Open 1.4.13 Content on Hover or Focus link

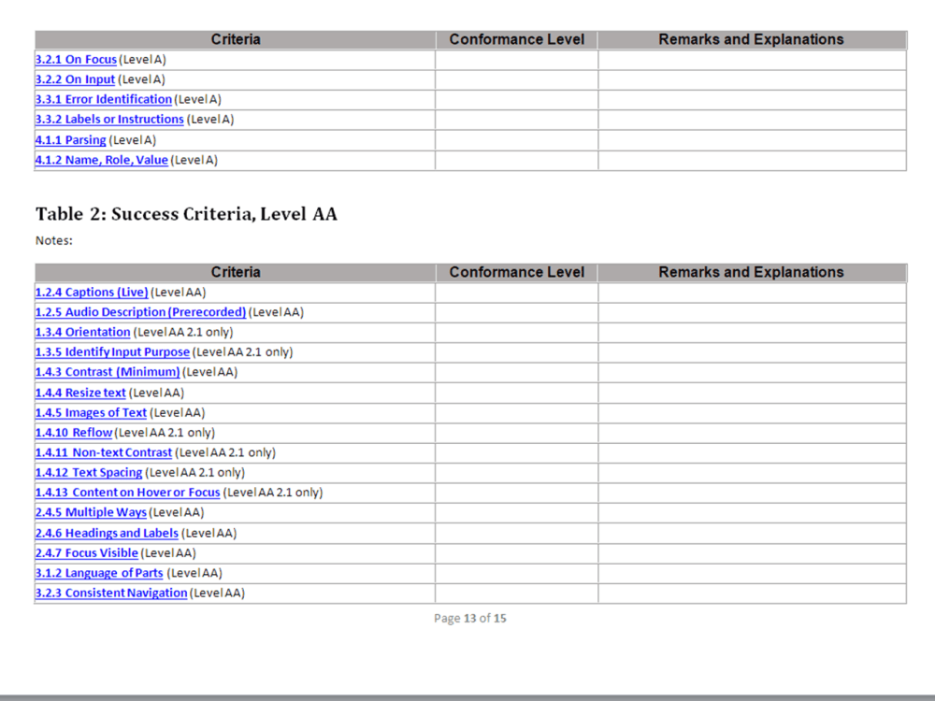coord(127,493)
